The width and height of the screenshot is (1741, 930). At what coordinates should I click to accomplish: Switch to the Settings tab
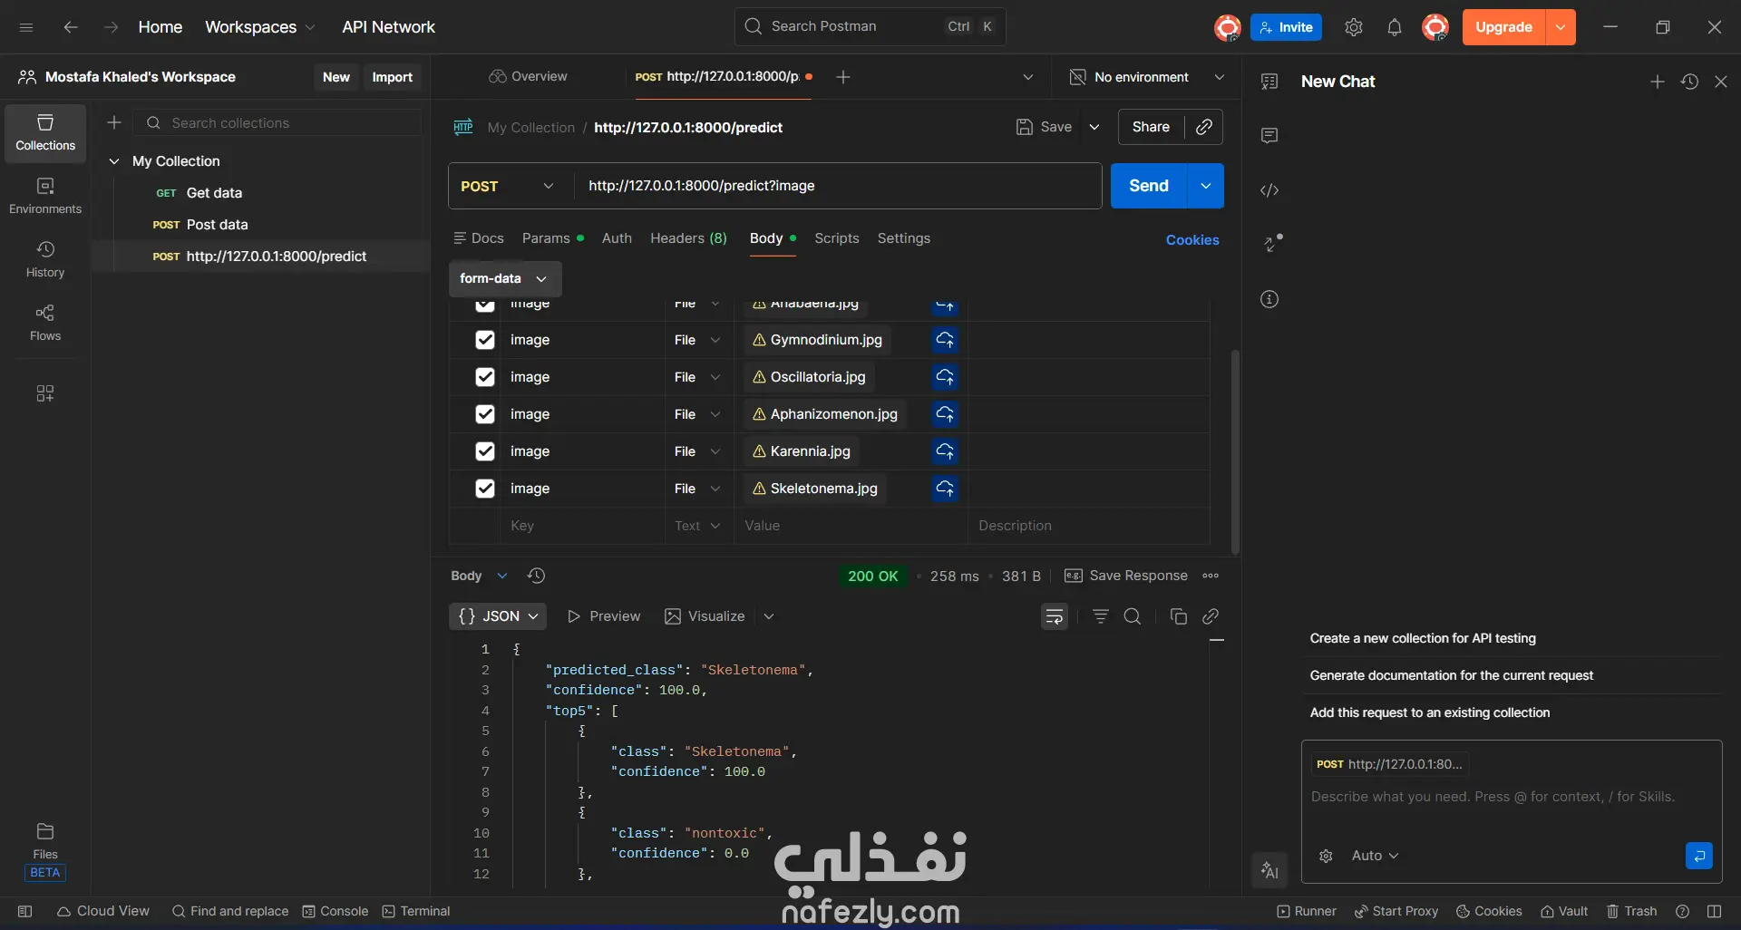click(x=903, y=238)
